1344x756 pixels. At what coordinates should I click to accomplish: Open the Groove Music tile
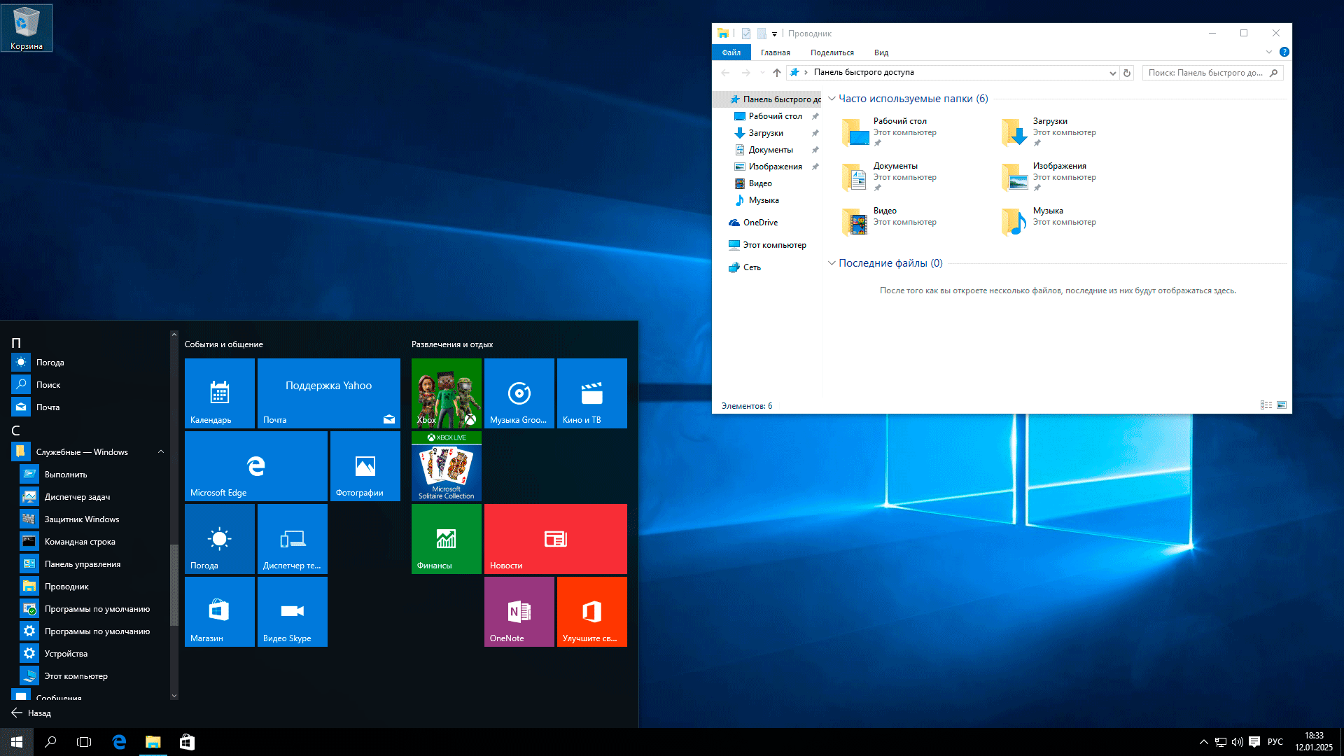click(519, 393)
